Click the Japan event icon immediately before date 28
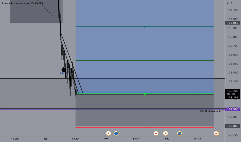Image resolution: width=241 pixels, height=142 pixels. [x=165, y=133]
